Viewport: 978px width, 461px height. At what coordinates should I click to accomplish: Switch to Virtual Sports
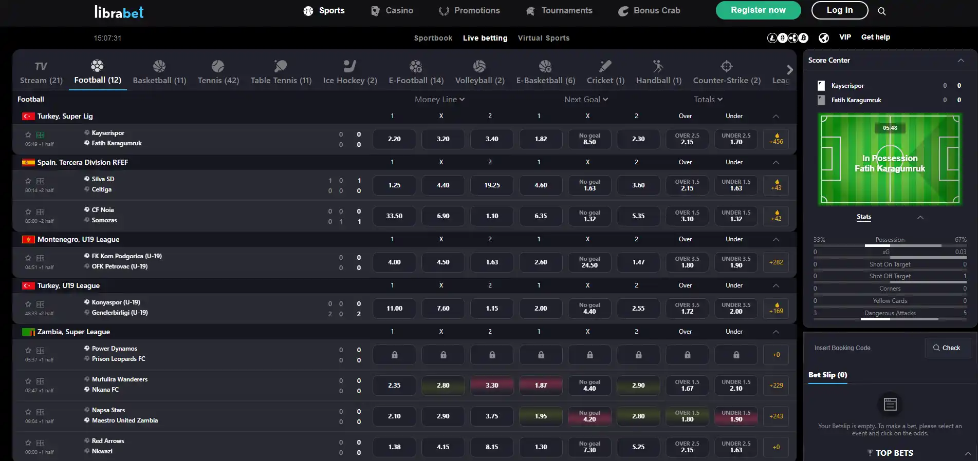544,38
